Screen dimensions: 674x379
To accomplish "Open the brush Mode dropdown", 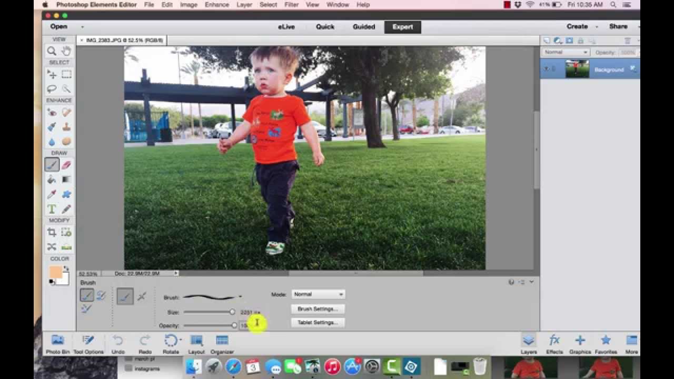I will click(x=318, y=294).
